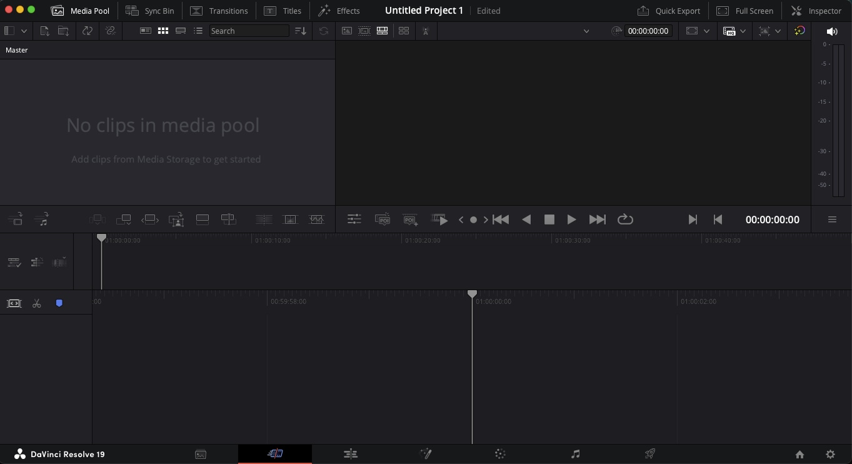Click the Fast Review play icon

[x=439, y=219]
